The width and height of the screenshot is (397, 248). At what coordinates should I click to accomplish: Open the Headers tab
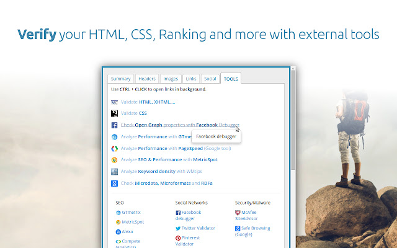pos(146,79)
